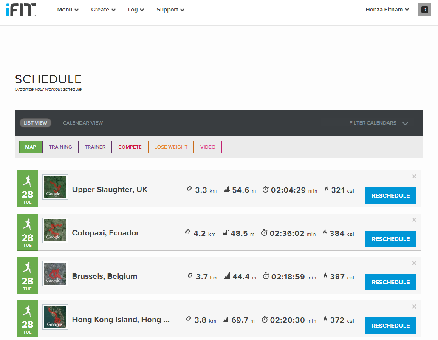The width and height of the screenshot is (438, 340).
Task: Dismiss the Cotopaxi, Ecuador workout
Action: [x=414, y=220]
